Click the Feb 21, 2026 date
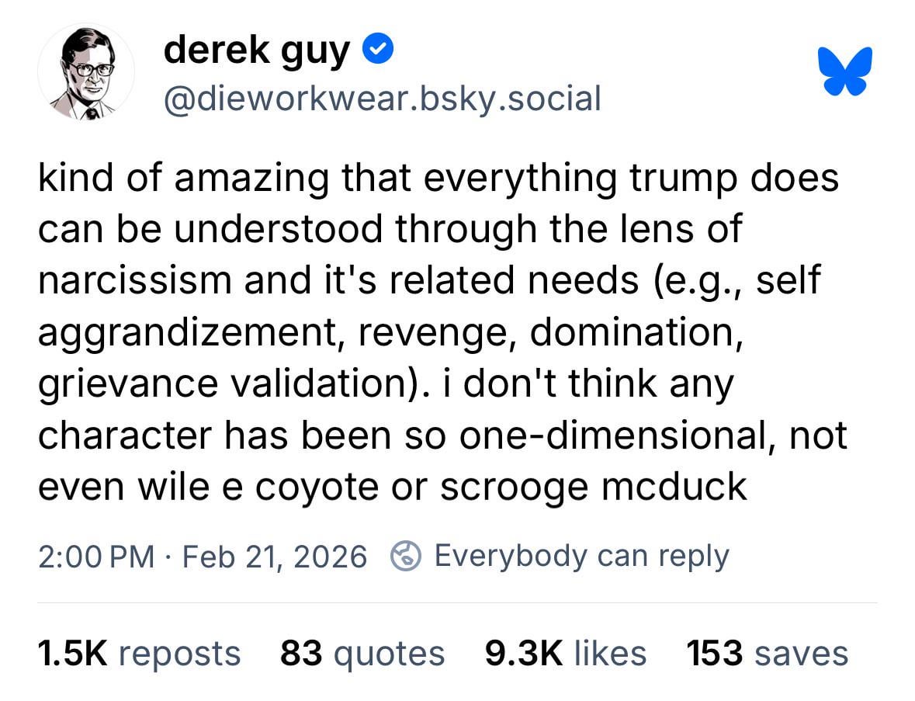The height and width of the screenshot is (701, 915). tap(274, 557)
